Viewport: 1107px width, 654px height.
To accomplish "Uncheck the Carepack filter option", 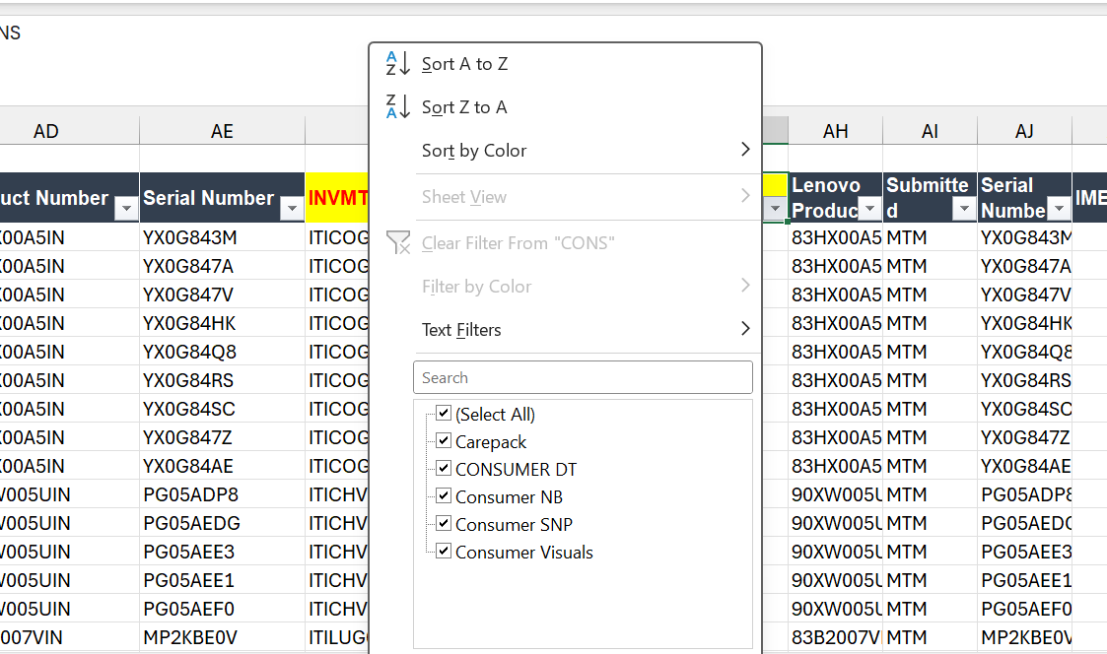I will 443,441.
